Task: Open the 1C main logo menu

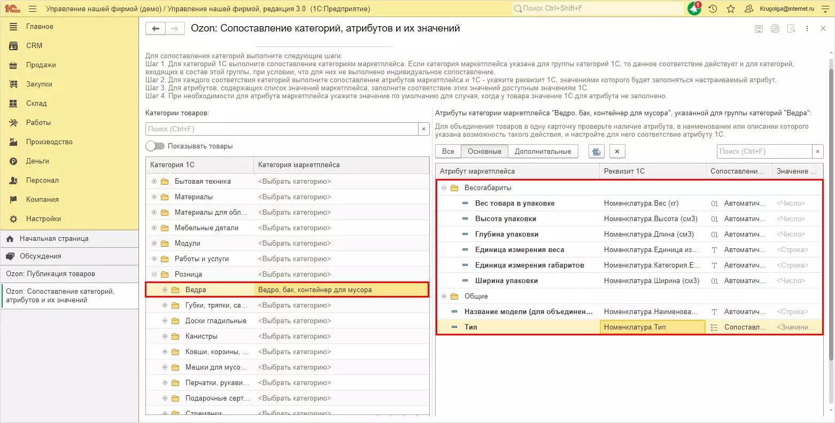Action: tap(12, 9)
